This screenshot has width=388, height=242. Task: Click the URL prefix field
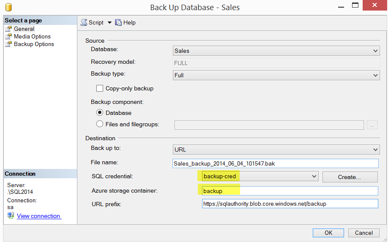tap(290, 204)
